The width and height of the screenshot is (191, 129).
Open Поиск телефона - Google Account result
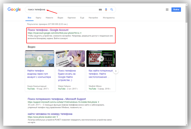click(48, 30)
